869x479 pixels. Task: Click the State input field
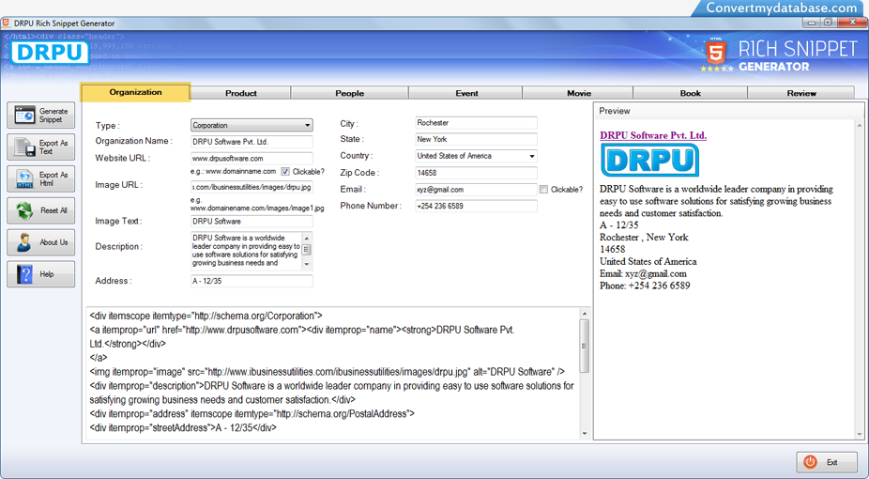tap(476, 140)
